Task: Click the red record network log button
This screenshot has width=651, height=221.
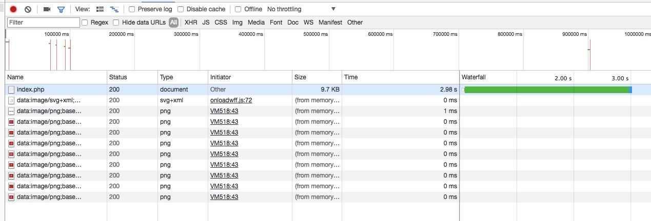Action: (13, 9)
